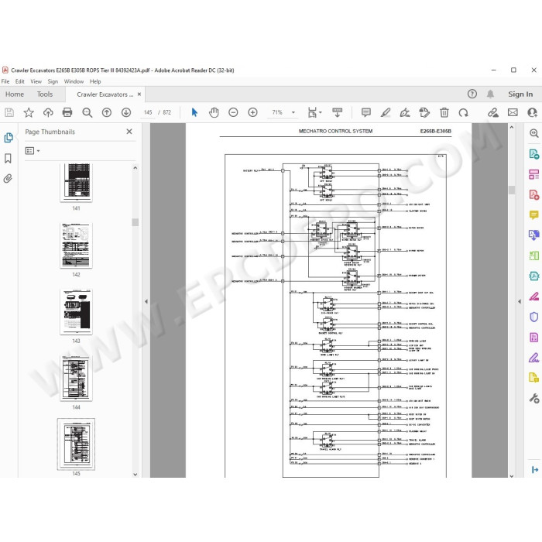Show the Page Thumbnails sidebar icon
Viewport: 542px width, 542px height.
point(9,137)
